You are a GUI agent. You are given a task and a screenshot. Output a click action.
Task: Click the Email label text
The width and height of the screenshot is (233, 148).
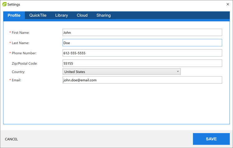pyautogui.click(x=16, y=80)
